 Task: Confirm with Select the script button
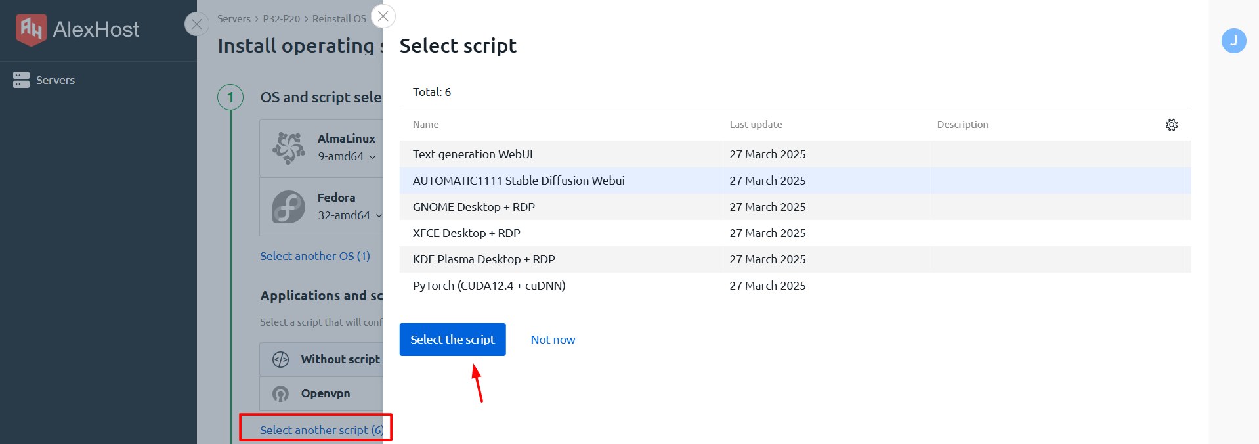(x=453, y=340)
